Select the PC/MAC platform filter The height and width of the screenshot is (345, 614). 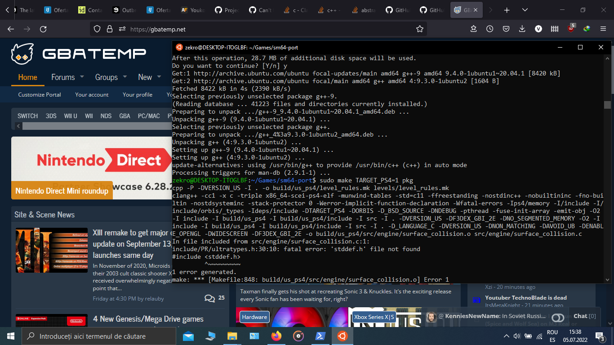click(x=149, y=116)
